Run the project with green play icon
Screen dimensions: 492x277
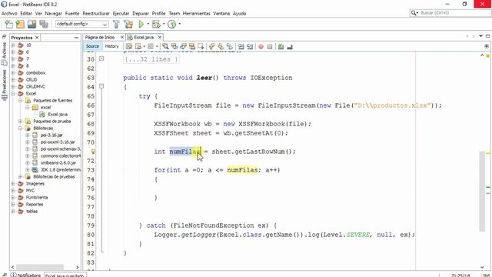pyautogui.click(x=141, y=24)
